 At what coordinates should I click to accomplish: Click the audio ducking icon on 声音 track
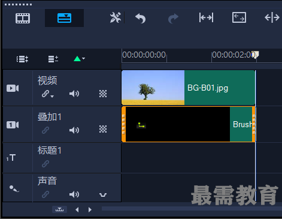pyautogui.click(x=103, y=194)
